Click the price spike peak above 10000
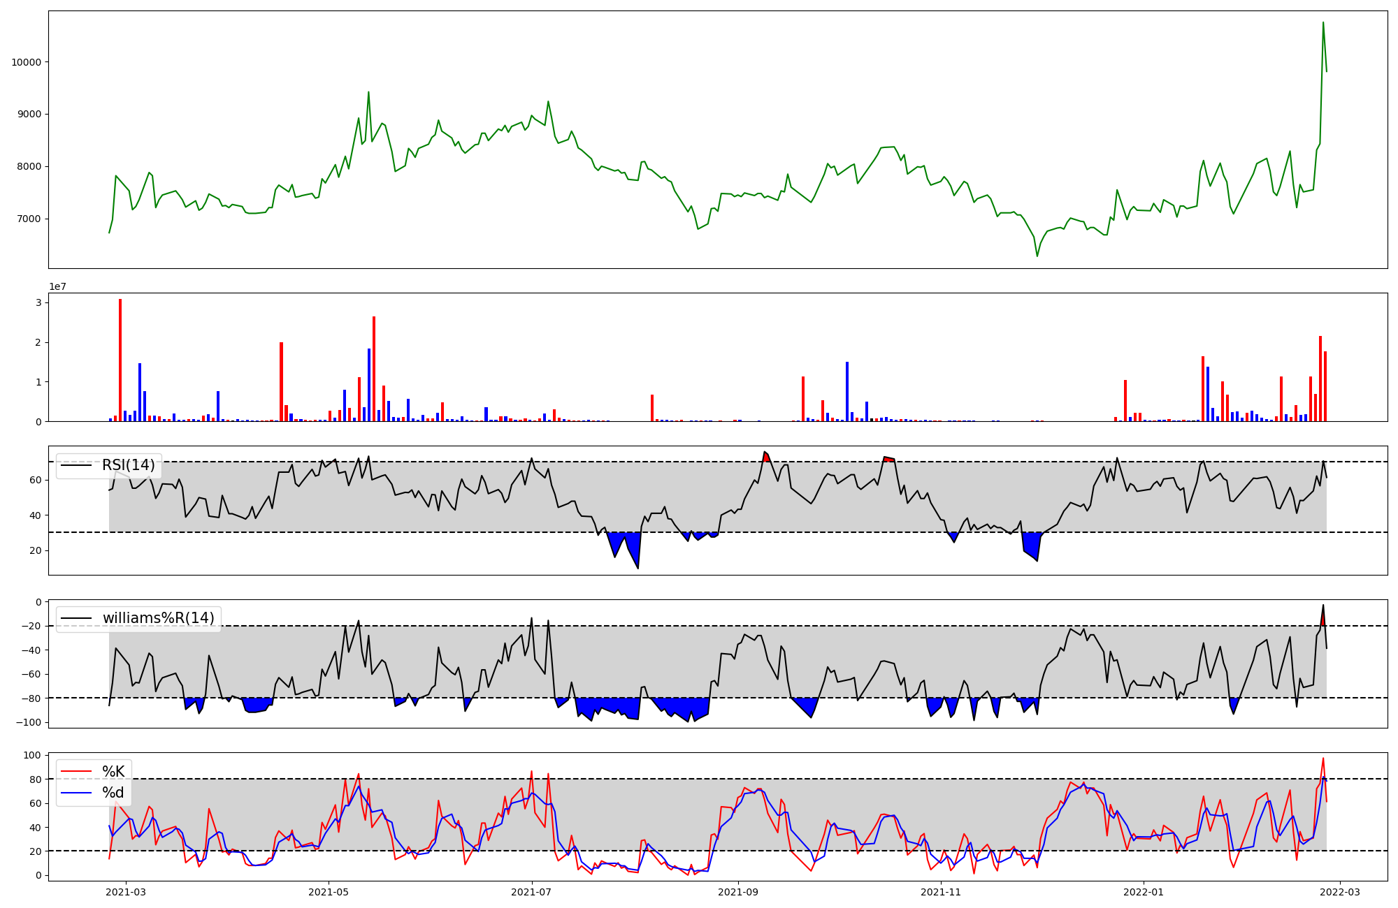 (x=1323, y=24)
